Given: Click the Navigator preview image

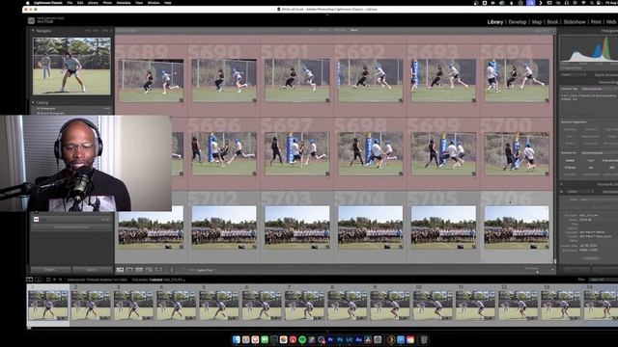Looking at the screenshot, I should coord(71,67).
